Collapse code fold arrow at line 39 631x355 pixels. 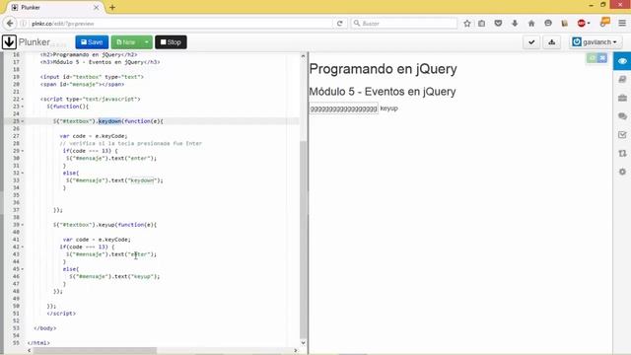coord(23,225)
